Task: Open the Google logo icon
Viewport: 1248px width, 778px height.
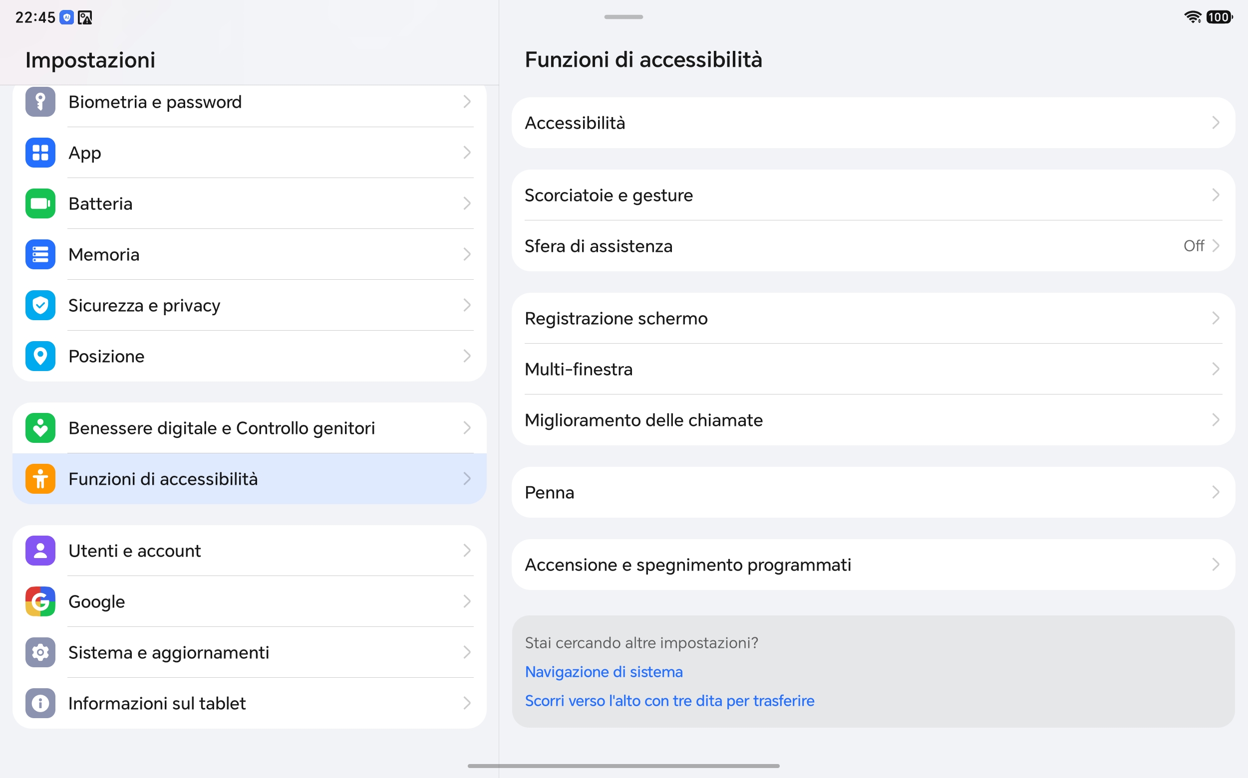Action: coord(40,601)
